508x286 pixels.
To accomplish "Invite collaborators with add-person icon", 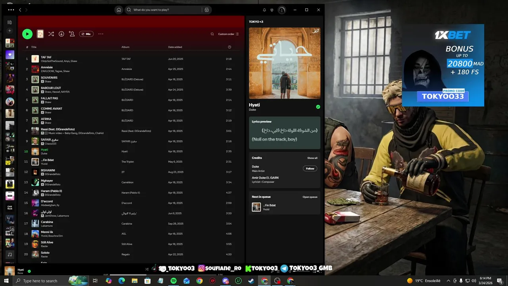I will [x=72, y=34].
